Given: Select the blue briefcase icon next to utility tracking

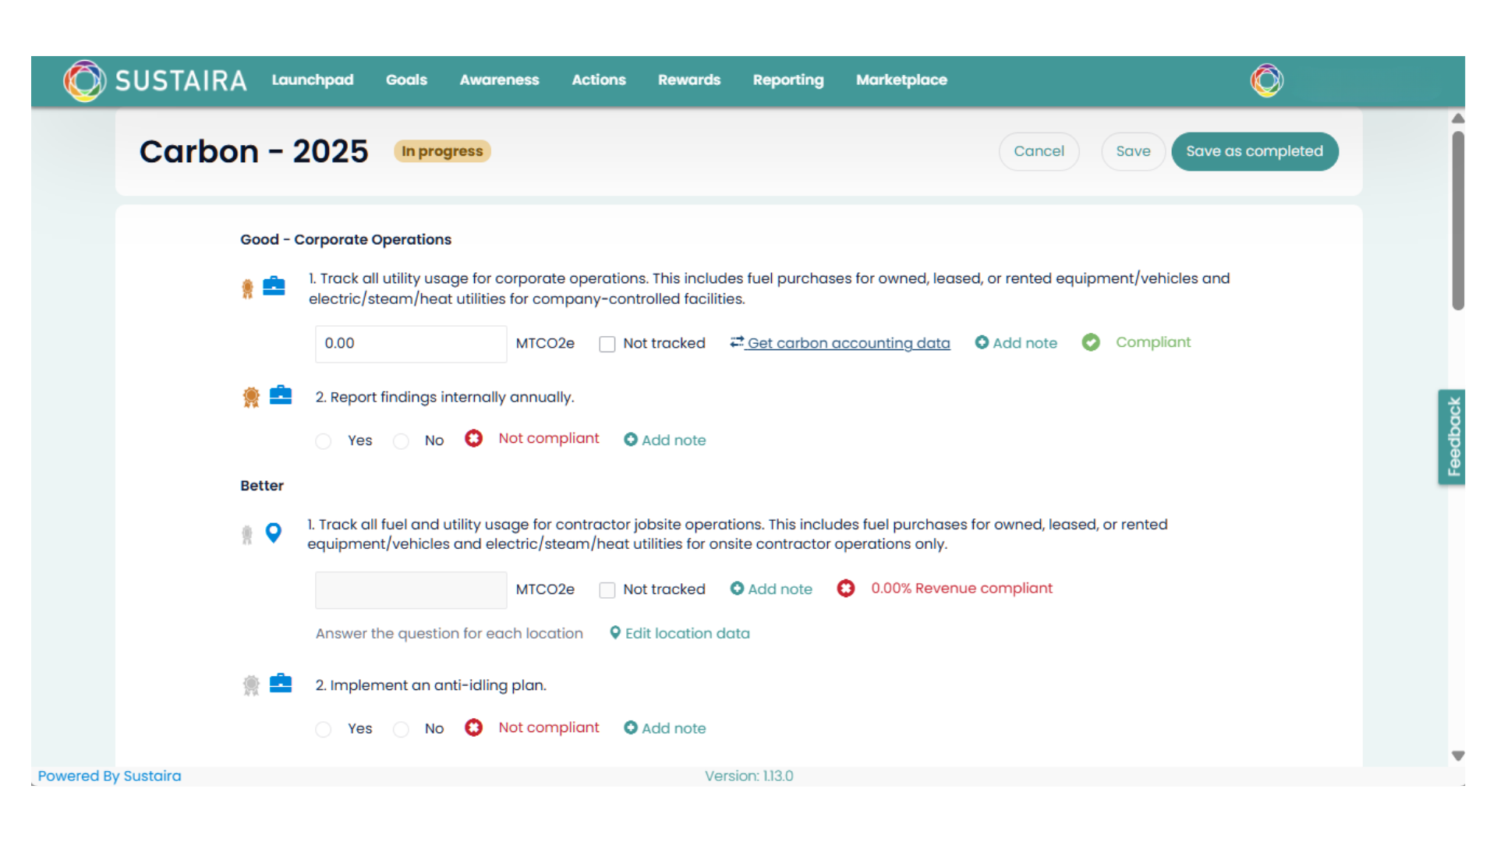Looking at the screenshot, I should click(274, 286).
